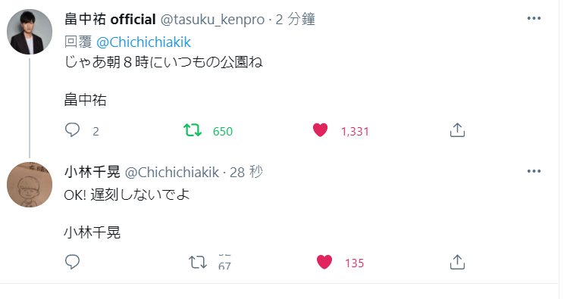
Task: Open more options menu for 小林千晃 tweet
Action: [x=534, y=171]
